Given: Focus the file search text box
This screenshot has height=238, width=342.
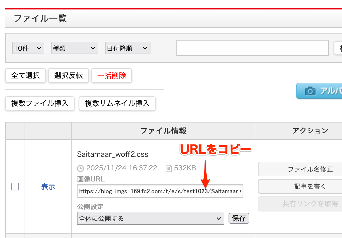Looking at the screenshot, I should pyautogui.click(x=252, y=48).
